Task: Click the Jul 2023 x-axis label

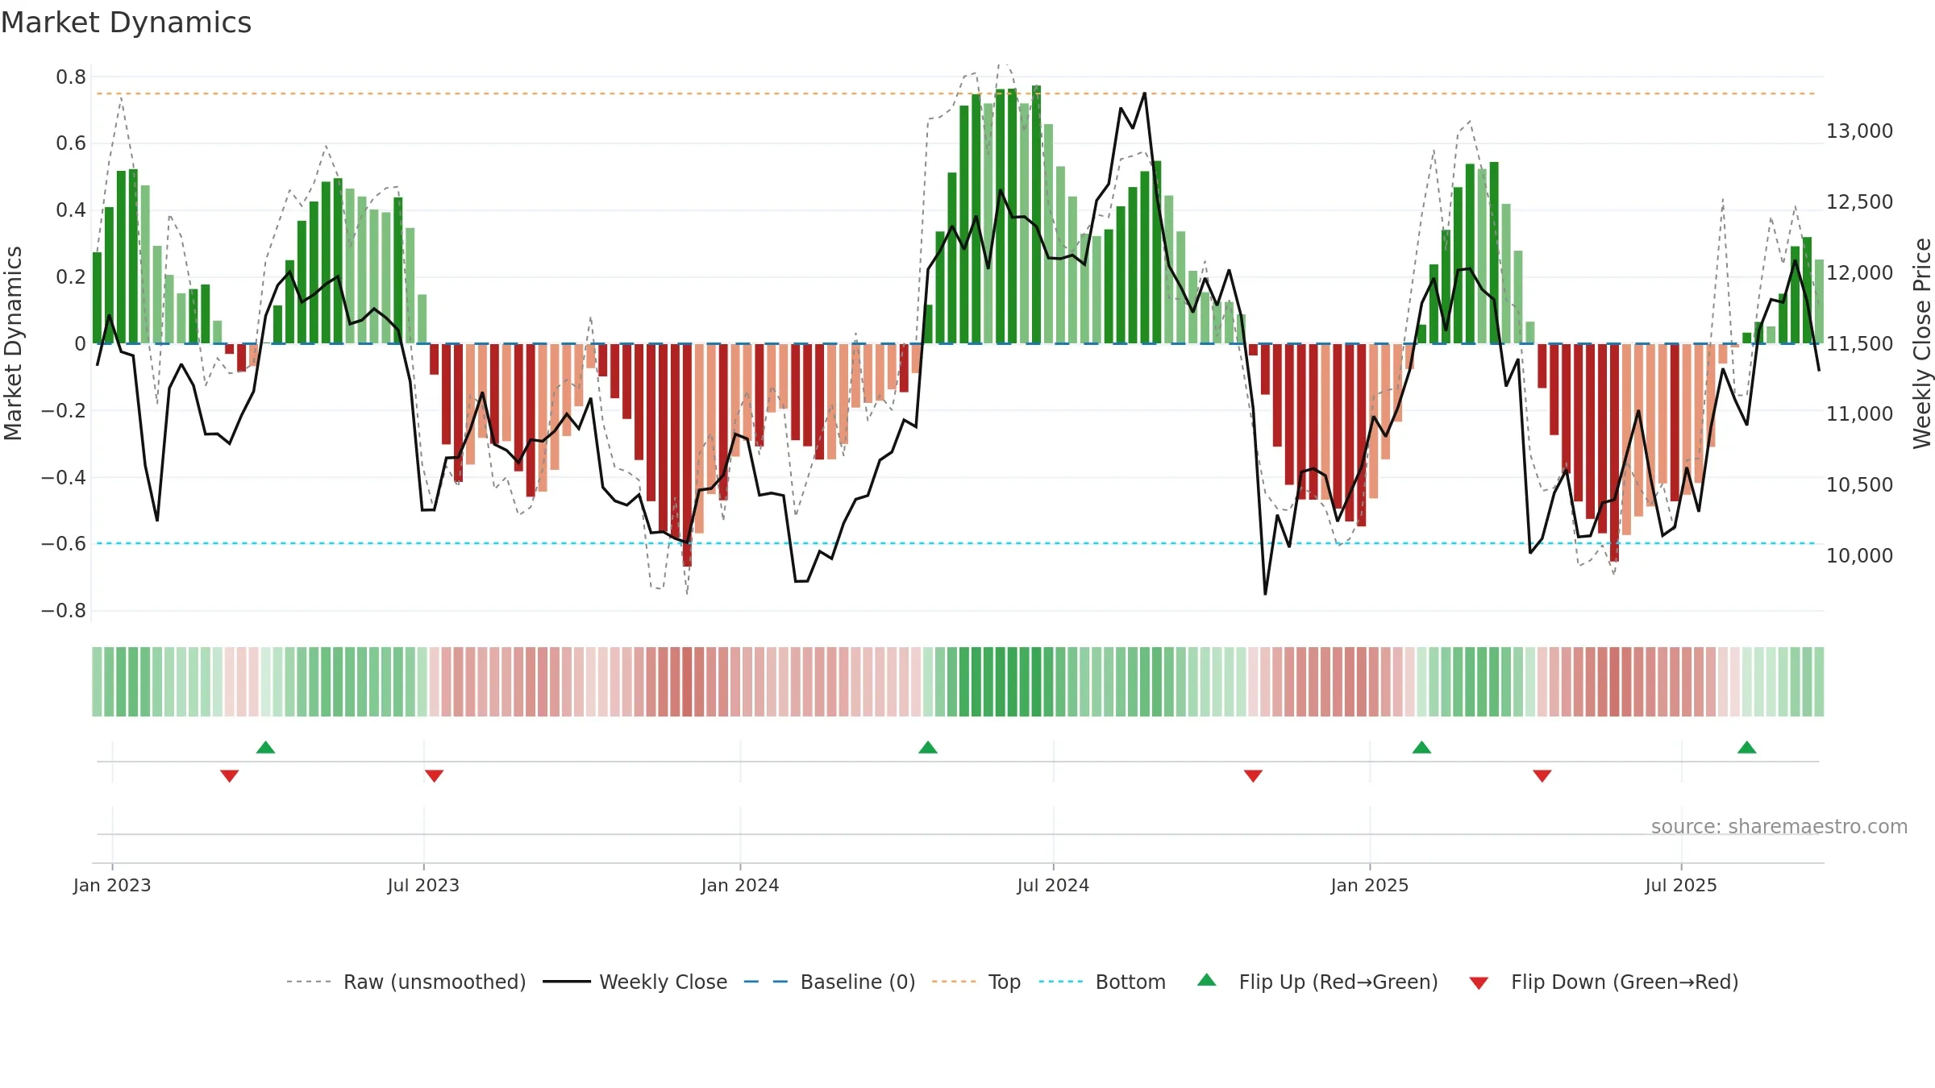Action: 423,885
